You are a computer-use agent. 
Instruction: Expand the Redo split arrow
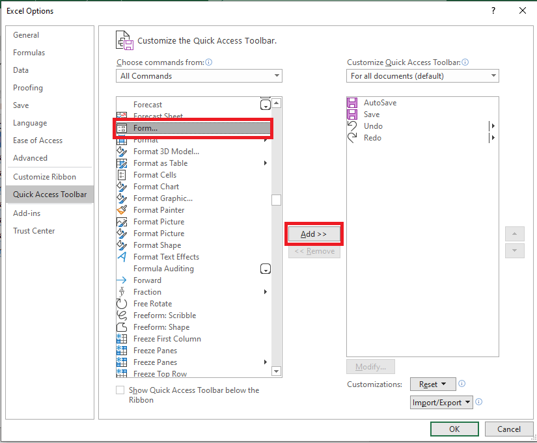(x=493, y=138)
